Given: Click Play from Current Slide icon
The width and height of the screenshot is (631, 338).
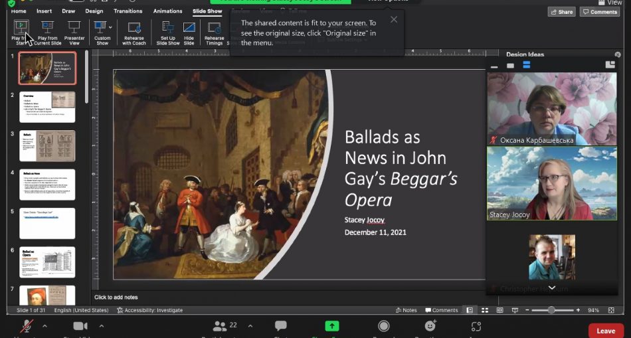Looking at the screenshot, I should [47, 27].
